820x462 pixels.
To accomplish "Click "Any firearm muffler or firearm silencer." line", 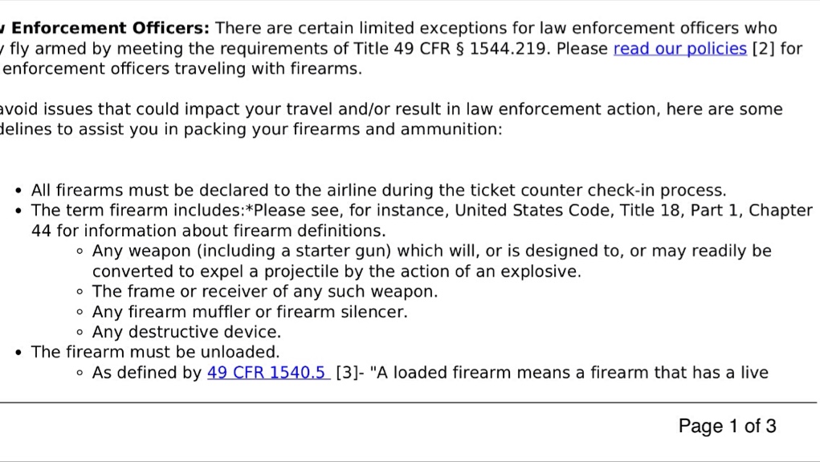I will [x=250, y=312].
